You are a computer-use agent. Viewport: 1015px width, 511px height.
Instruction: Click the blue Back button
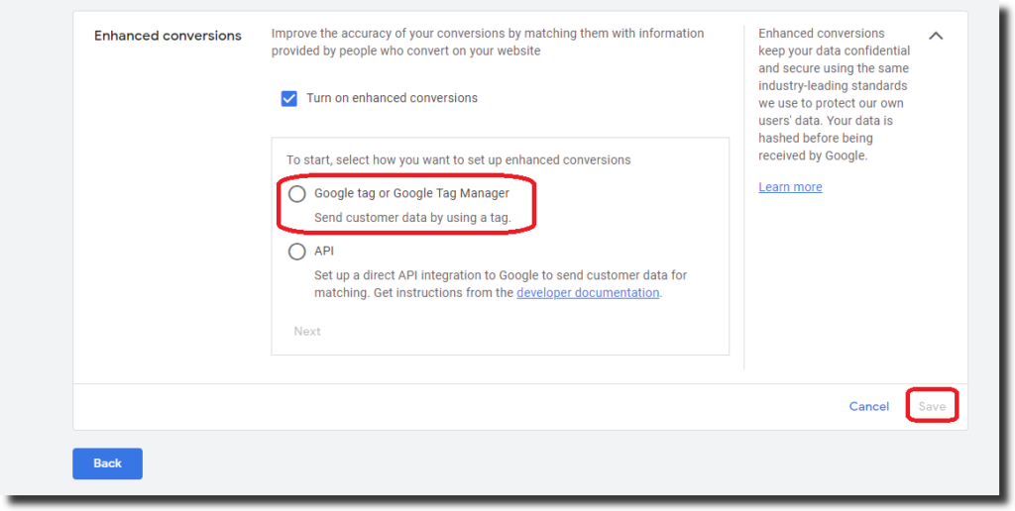click(107, 463)
